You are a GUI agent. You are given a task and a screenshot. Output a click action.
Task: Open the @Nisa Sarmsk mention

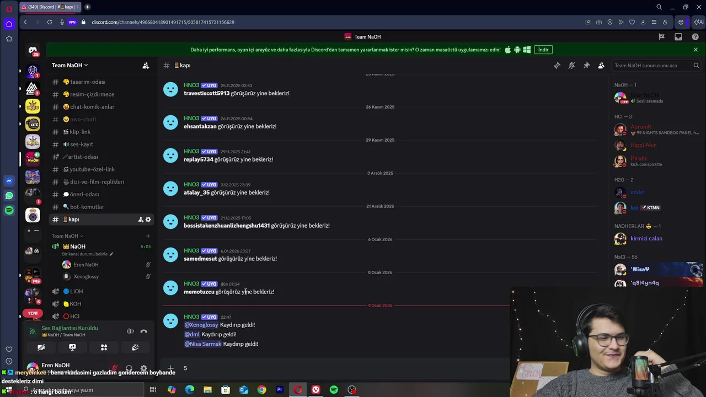(203, 344)
